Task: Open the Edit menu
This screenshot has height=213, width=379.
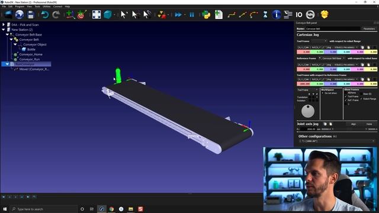Action: pyautogui.click(x=11, y=7)
